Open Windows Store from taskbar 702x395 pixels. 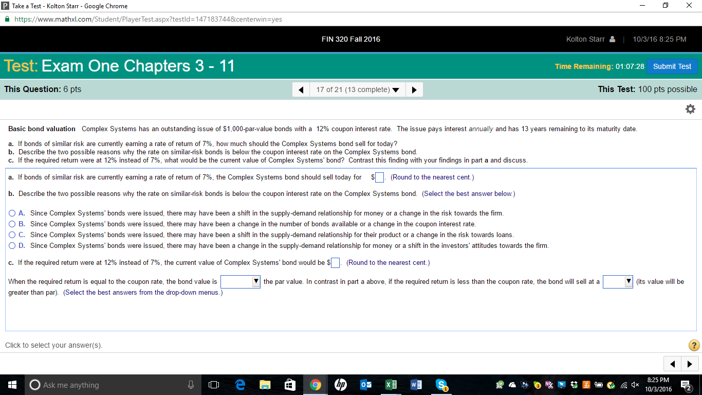[x=290, y=385]
